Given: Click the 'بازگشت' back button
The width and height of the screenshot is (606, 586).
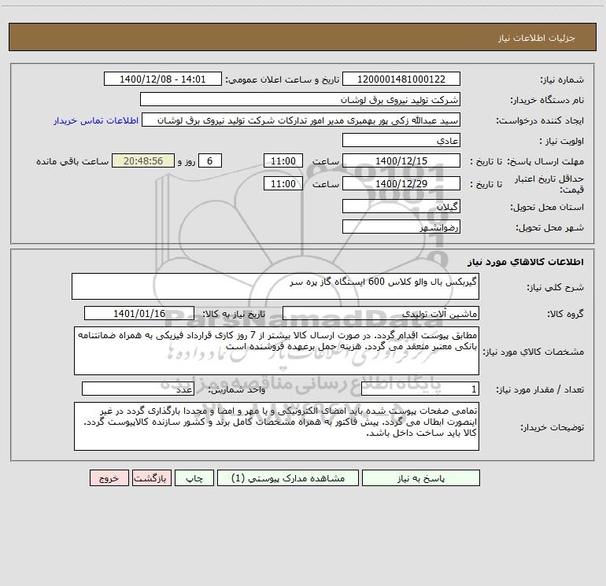Looking at the screenshot, I should tap(151, 478).
